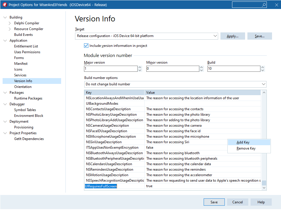
Task: Close the Project Options dialog
Action: pos(277,5)
